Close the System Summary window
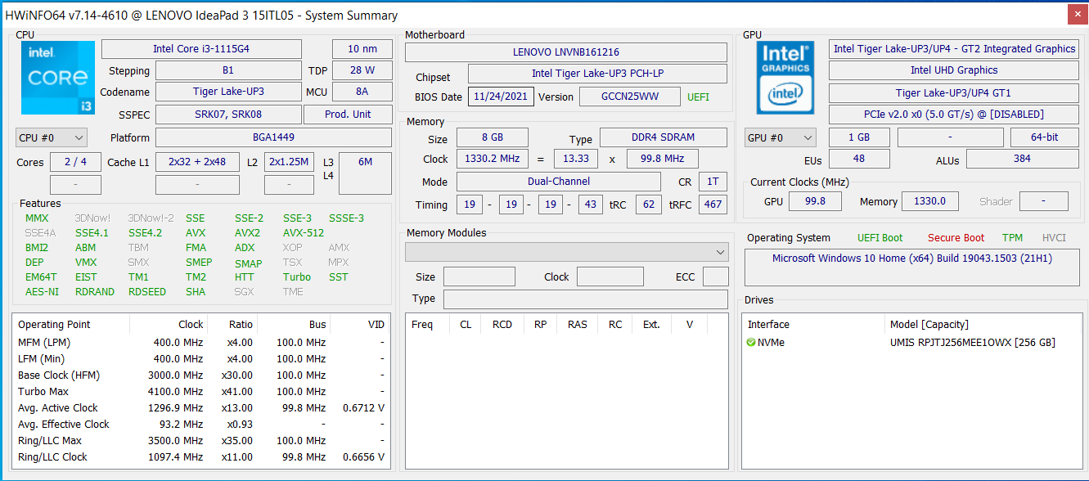This screenshot has width=1089, height=481. (x=1078, y=15)
